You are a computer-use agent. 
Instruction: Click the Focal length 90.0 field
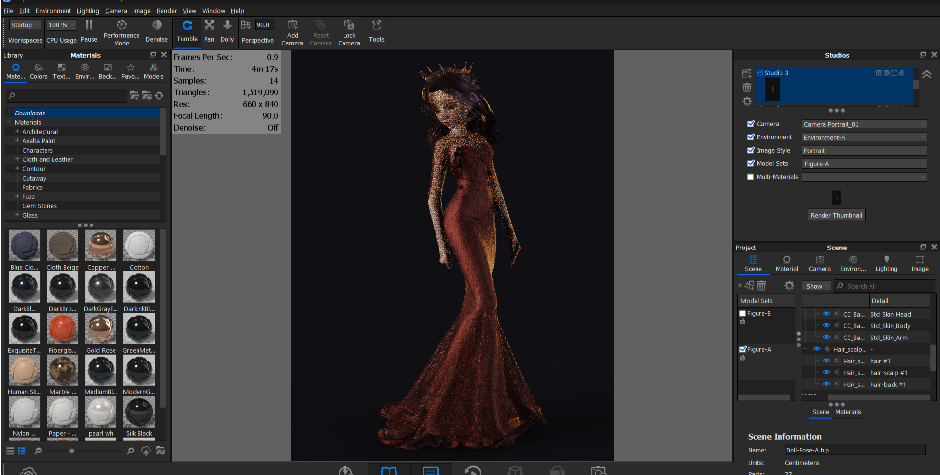pos(265,25)
